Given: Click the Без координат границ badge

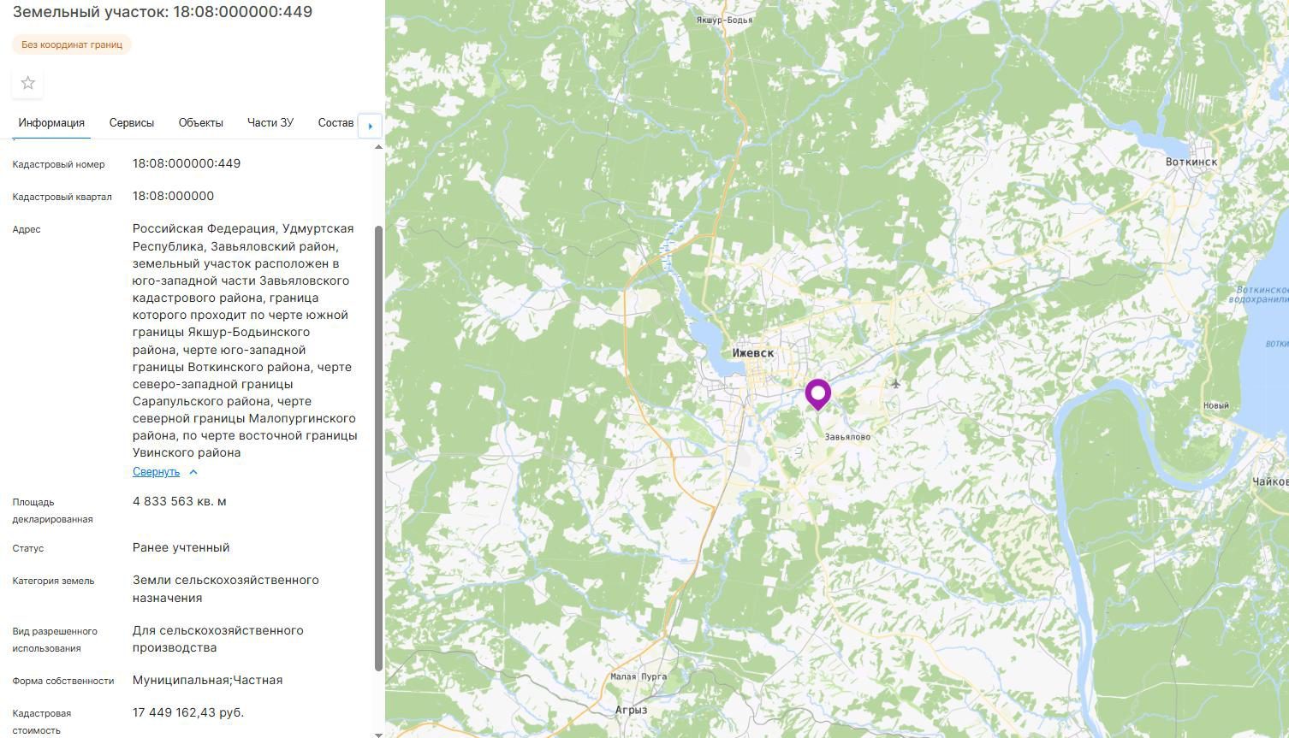Looking at the screenshot, I should (x=72, y=44).
